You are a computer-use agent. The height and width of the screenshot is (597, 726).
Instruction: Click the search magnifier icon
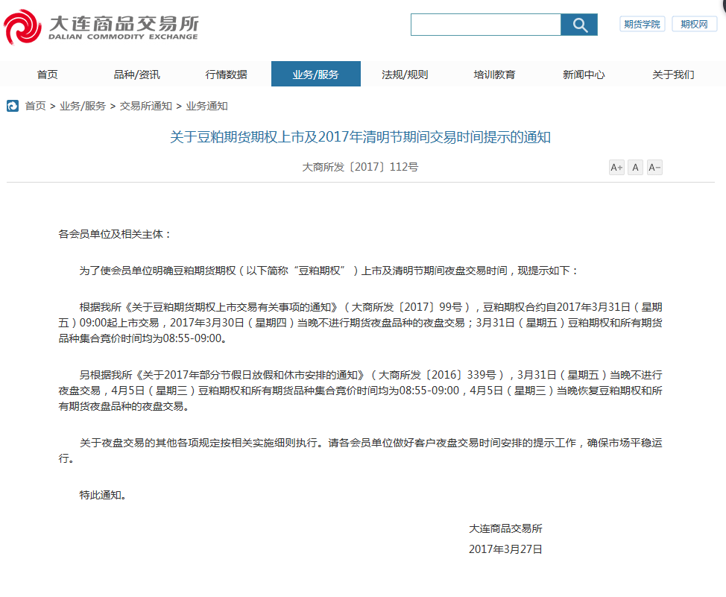(579, 24)
